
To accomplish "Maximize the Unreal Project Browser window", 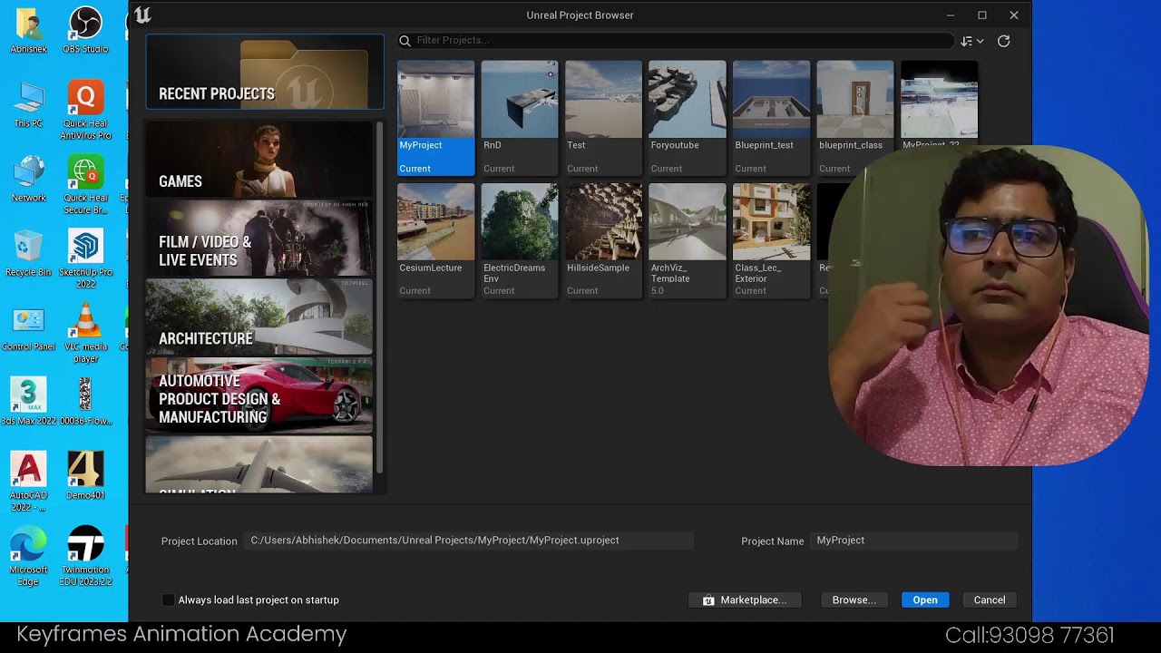I will coord(982,15).
